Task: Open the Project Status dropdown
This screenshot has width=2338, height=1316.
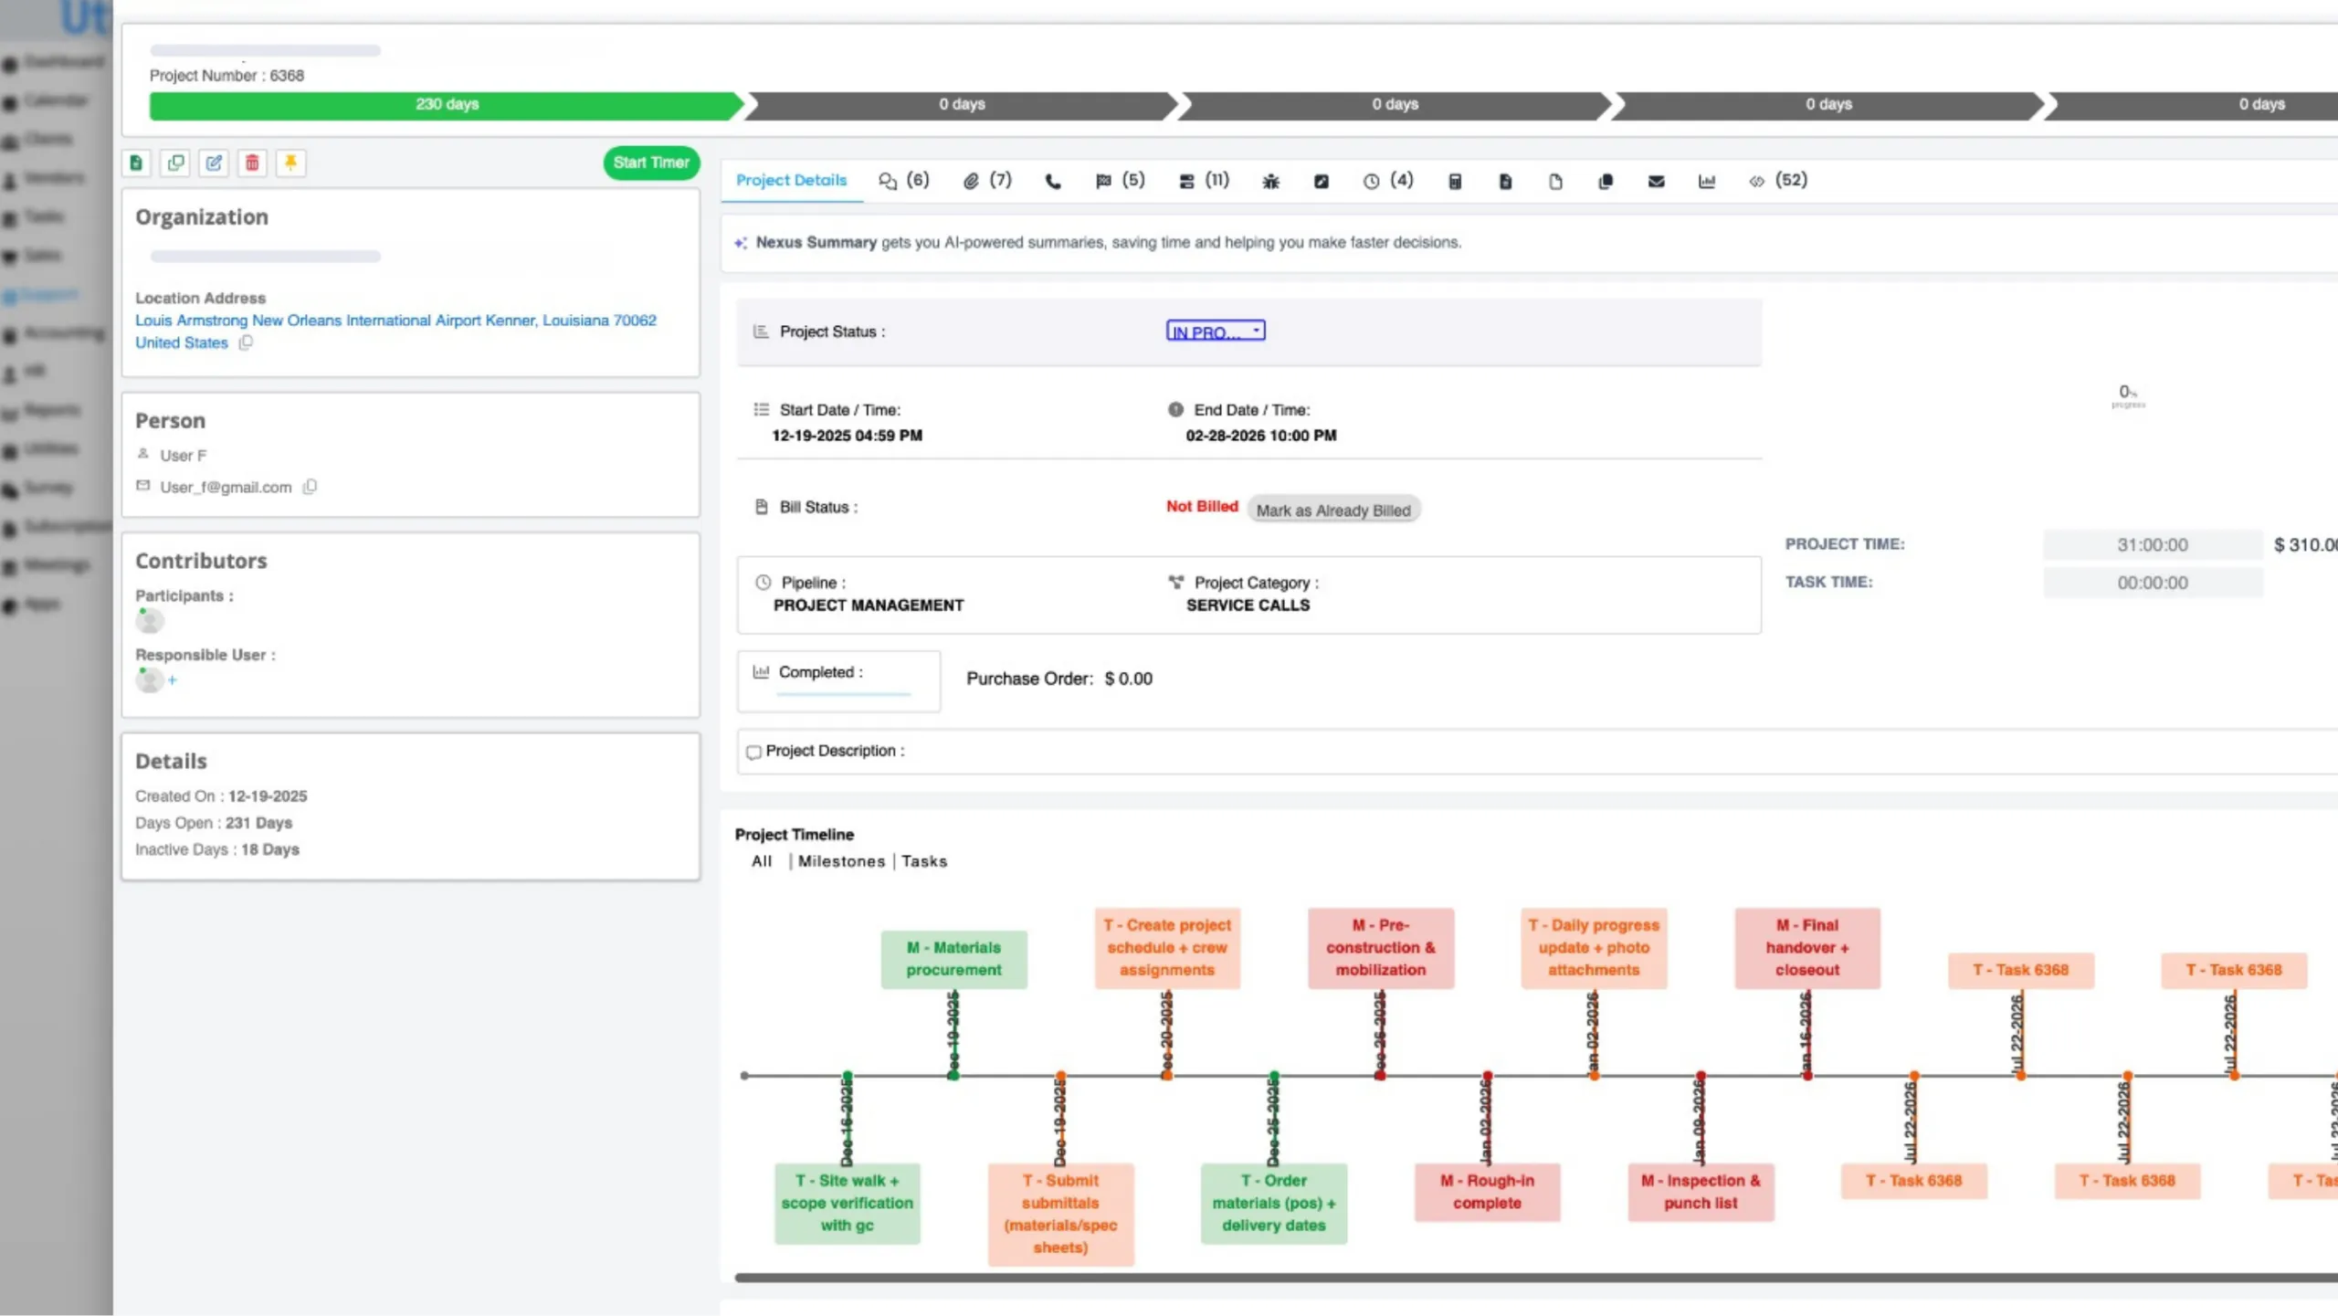Action: click(1216, 331)
